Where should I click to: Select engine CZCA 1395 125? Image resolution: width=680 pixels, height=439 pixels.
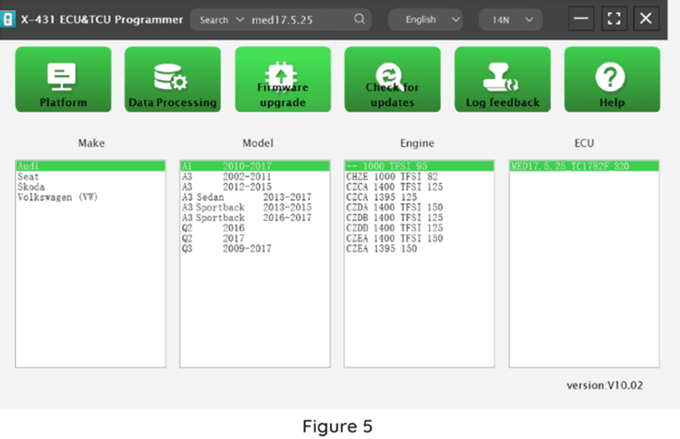(419, 198)
